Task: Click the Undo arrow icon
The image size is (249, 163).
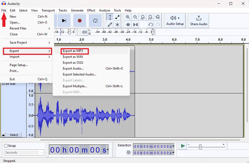Action: click(x=151, y=25)
